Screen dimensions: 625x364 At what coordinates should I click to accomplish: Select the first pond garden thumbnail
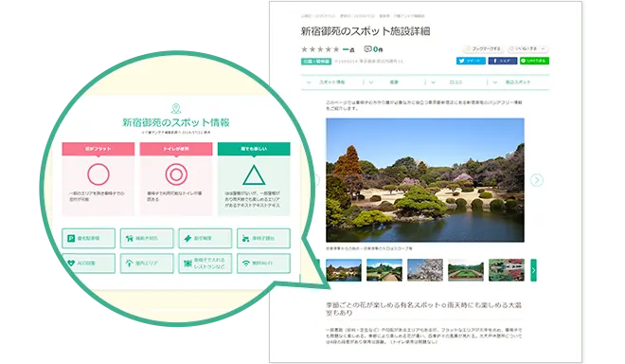tap(344, 270)
